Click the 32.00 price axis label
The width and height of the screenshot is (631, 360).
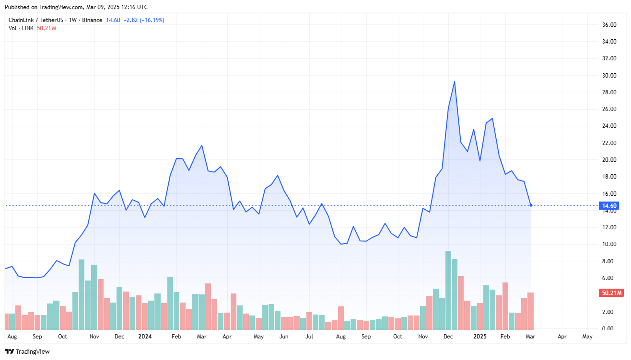click(609, 58)
